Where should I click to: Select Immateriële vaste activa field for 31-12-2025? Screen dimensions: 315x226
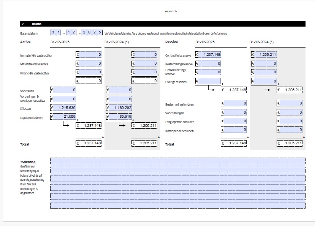pos(89,55)
